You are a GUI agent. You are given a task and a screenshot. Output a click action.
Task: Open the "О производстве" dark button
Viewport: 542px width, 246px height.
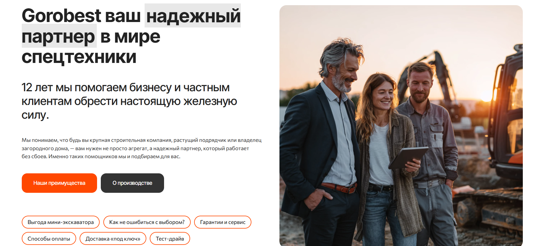point(132,183)
